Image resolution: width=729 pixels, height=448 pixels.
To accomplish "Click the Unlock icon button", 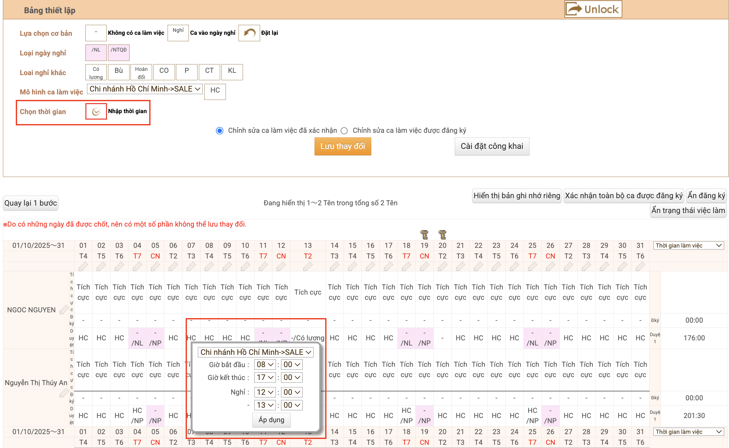I will pyautogui.click(x=593, y=9).
